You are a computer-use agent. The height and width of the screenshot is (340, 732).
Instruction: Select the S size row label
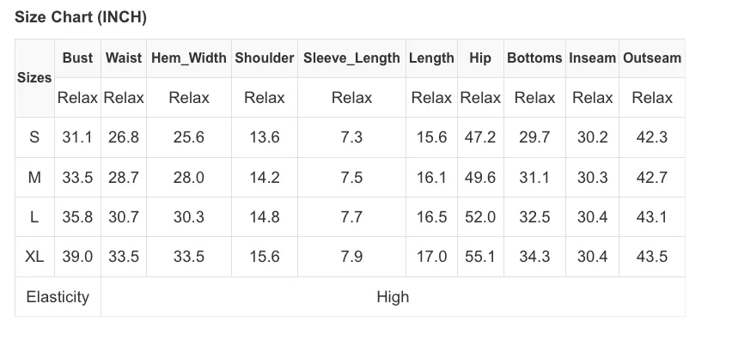pos(34,137)
